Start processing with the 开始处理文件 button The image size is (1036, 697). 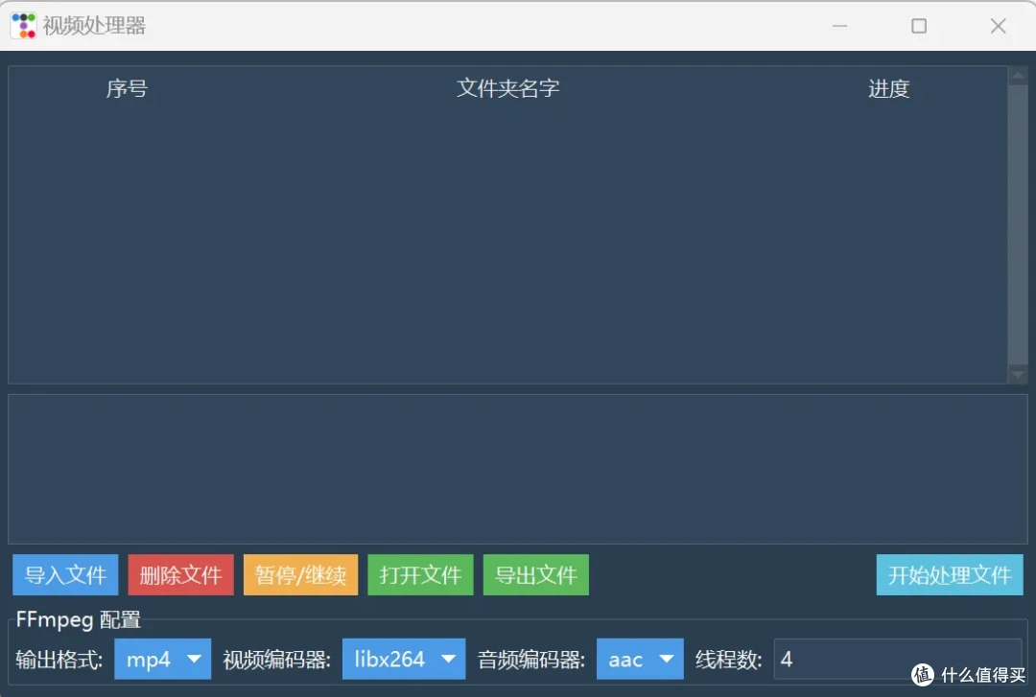pyautogui.click(x=950, y=575)
